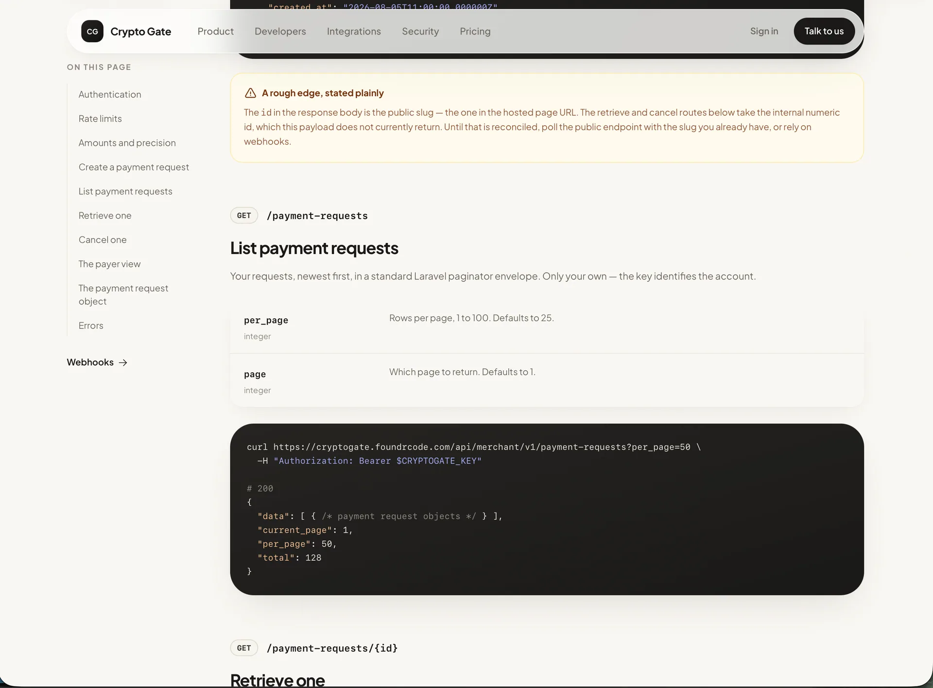933x688 pixels.
Task: Open the Product menu
Action: (x=215, y=31)
